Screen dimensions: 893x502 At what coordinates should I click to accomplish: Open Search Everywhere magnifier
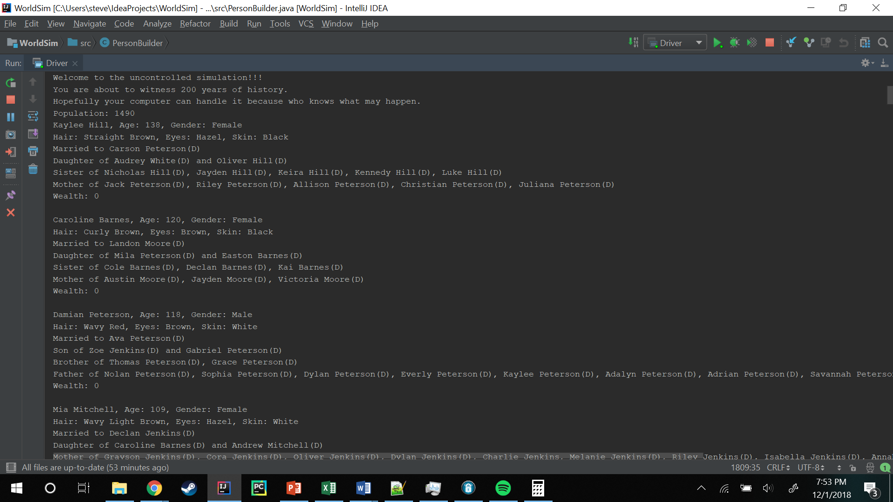[883, 43]
